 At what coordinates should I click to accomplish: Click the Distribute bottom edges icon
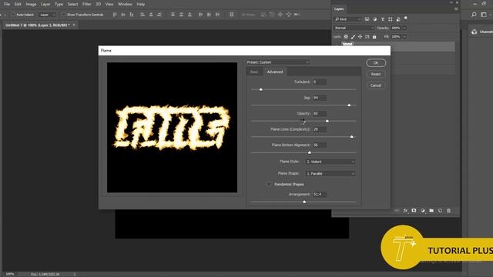click(x=189, y=15)
